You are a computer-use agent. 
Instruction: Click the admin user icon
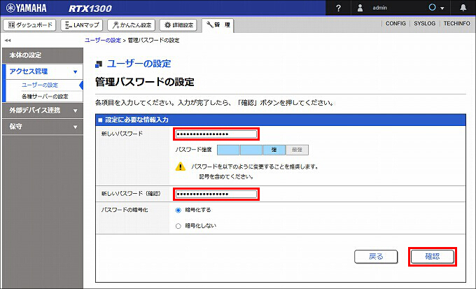click(x=360, y=8)
